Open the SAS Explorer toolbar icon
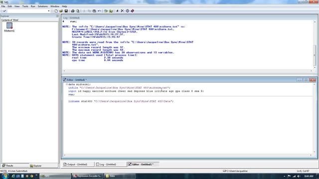This screenshot has width=319, height=179. pyautogui.click(x=111, y=11)
